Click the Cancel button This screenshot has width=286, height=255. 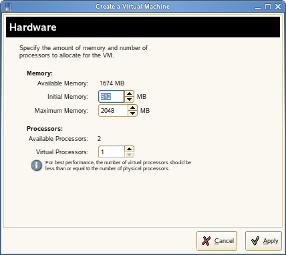[217, 241]
